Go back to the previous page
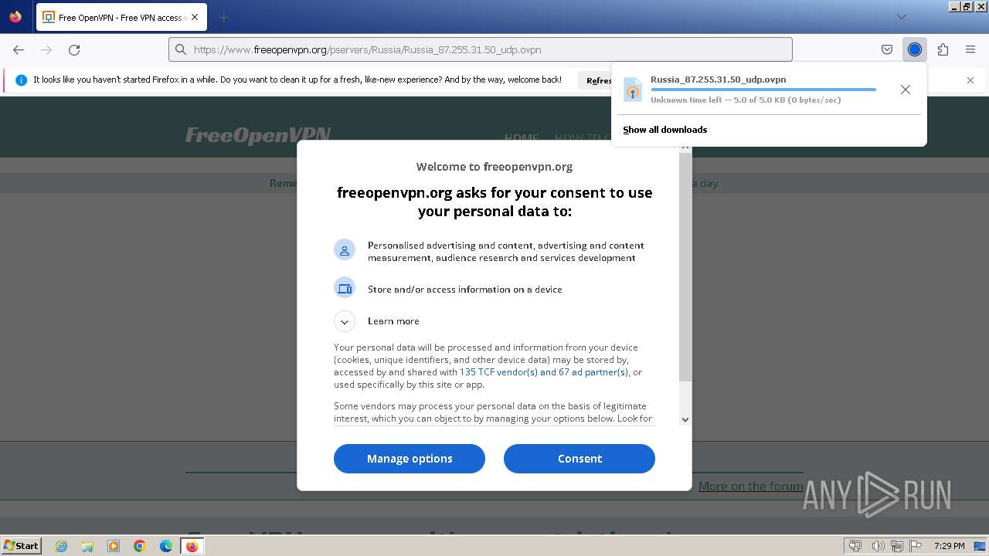Image resolution: width=989 pixels, height=556 pixels. (x=19, y=49)
